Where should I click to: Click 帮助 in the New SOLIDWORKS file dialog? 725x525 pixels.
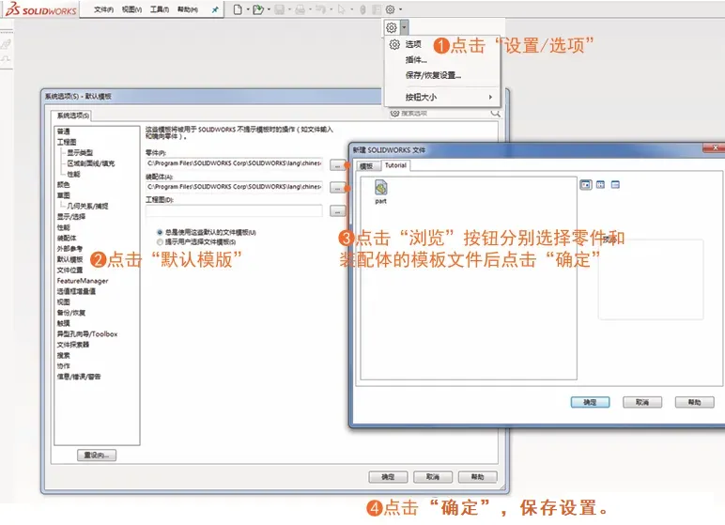click(x=695, y=402)
